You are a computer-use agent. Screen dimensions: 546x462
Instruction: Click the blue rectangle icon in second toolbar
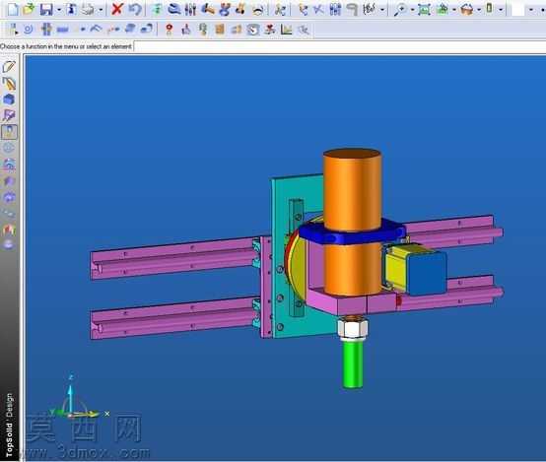point(63,30)
